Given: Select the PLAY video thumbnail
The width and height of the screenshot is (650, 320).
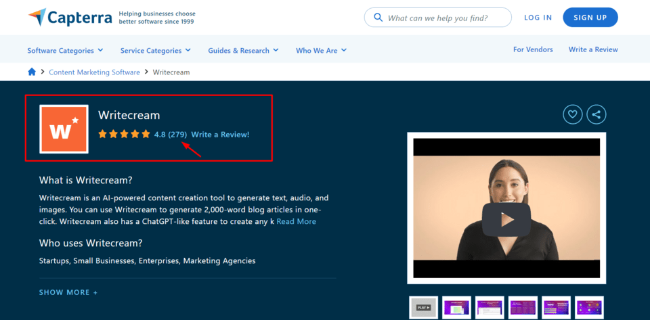Looking at the screenshot, I should pos(423,307).
